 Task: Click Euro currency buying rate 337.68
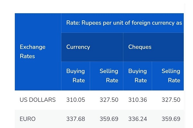(76, 119)
